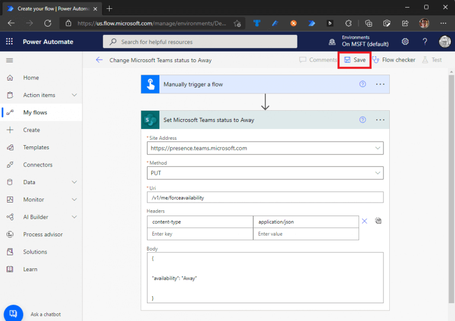Go back using the flow title arrow

point(100,60)
